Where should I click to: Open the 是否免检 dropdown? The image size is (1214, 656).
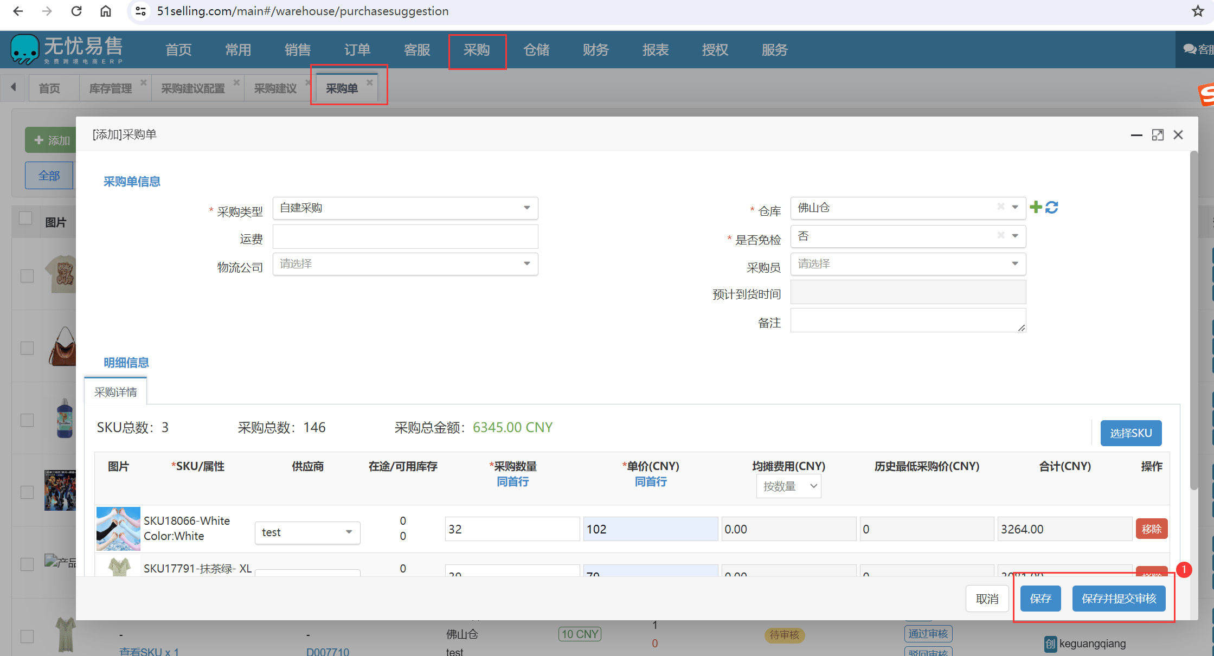click(x=908, y=236)
